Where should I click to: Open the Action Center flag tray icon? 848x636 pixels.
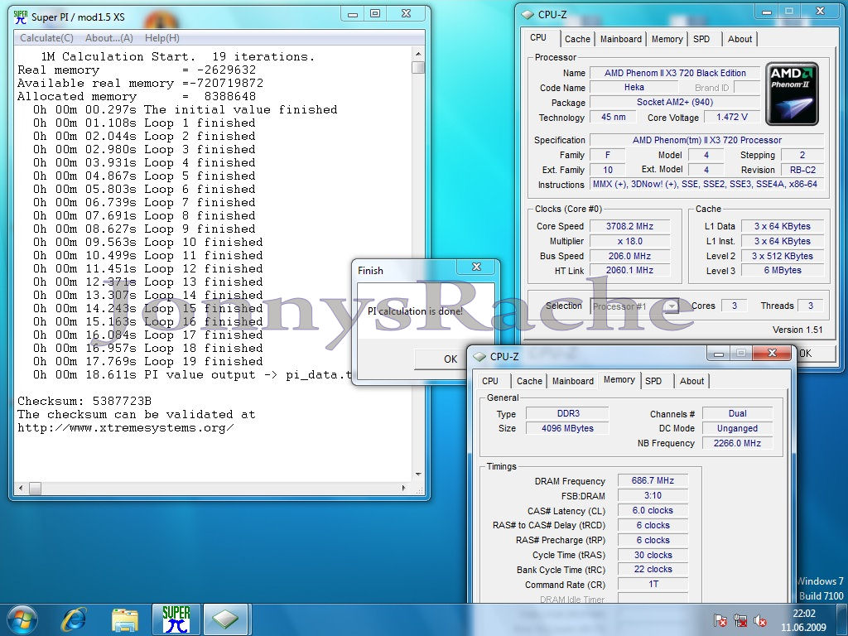point(720,621)
